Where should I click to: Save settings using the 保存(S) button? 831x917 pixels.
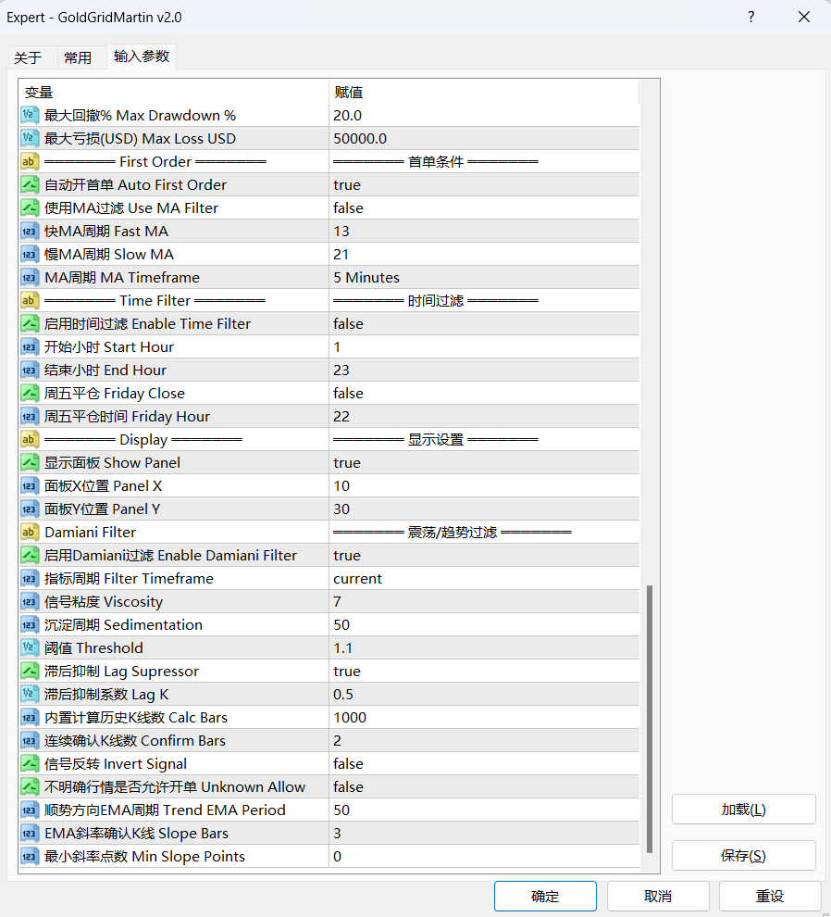742,855
